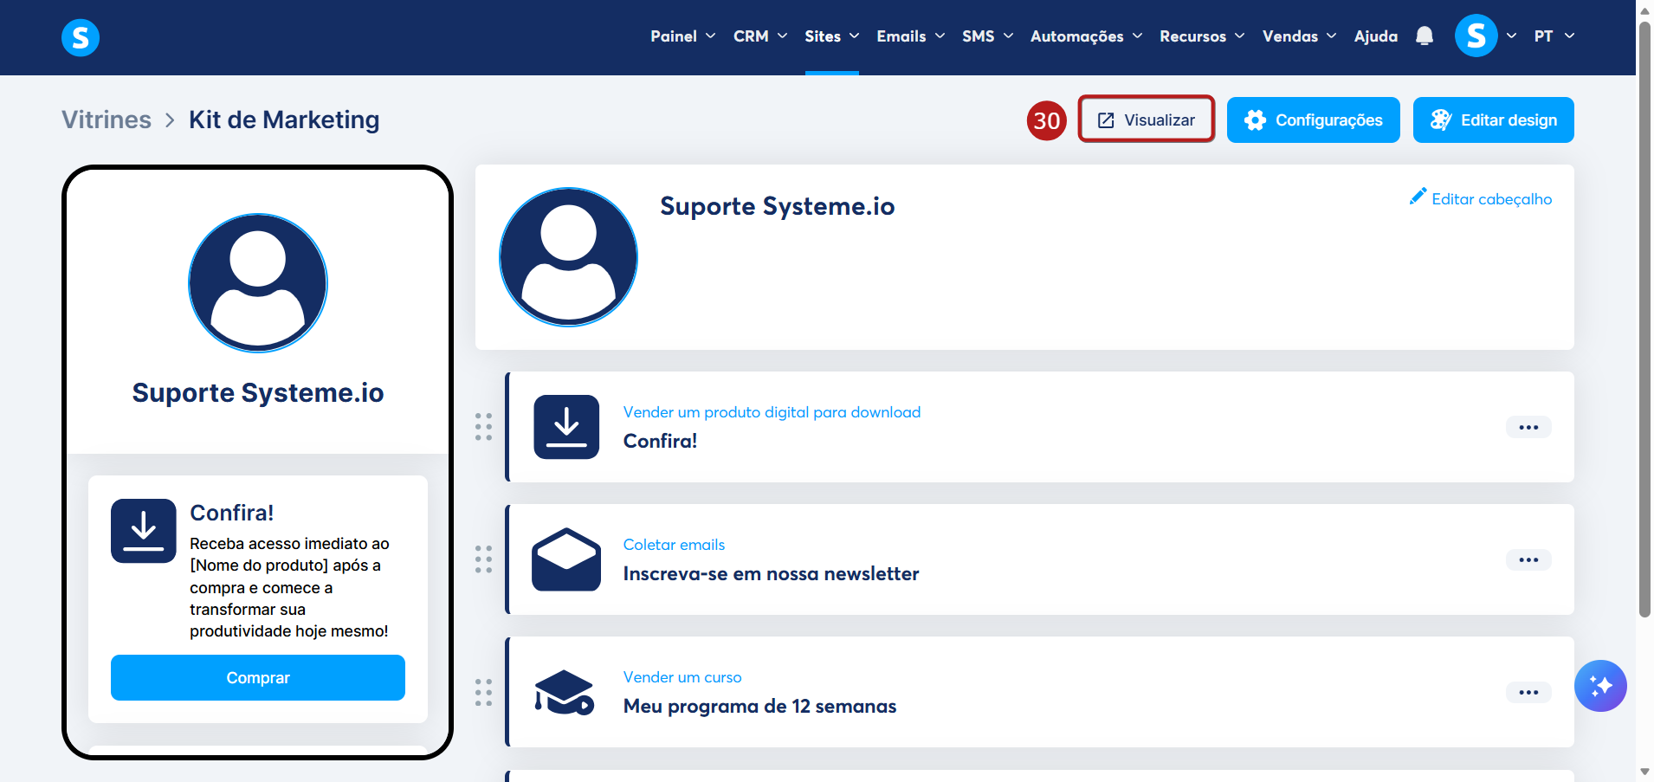Screen dimensions: 1654x782
Task: Click the scrollbar up arrow
Action: coord(1644,10)
